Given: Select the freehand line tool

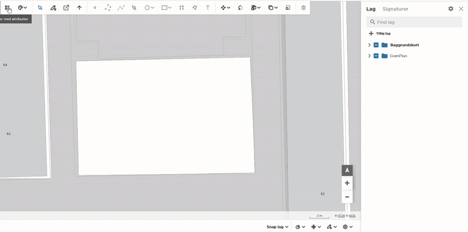Looking at the screenshot, I should tap(134, 8).
